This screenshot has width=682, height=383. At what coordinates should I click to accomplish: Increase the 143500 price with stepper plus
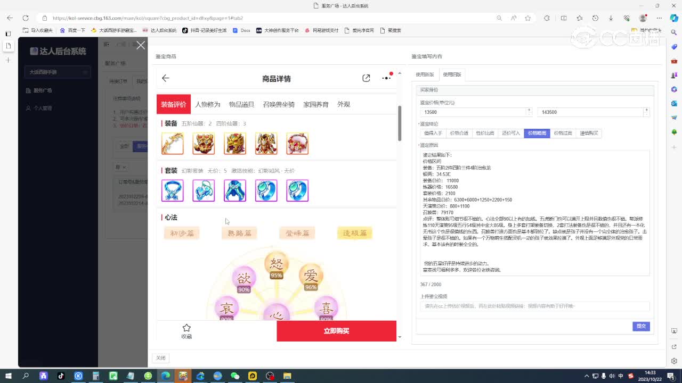pyautogui.click(x=646, y=110)
